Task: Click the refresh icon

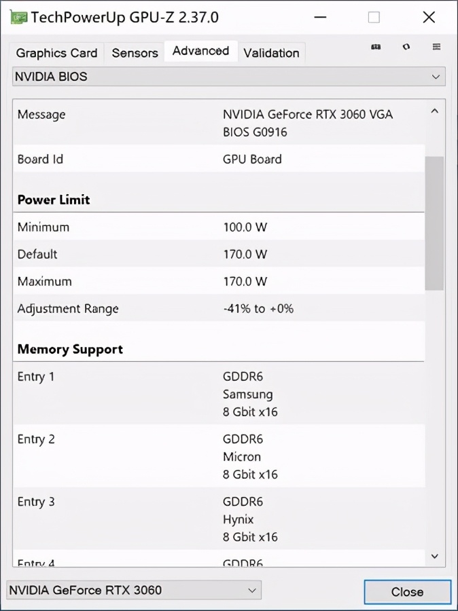Action: [x=406, y=47]
